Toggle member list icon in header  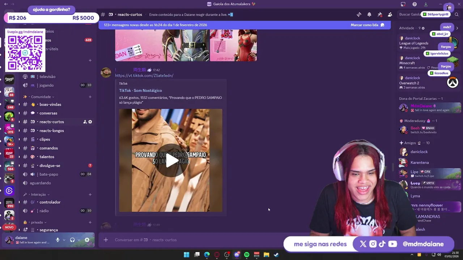coord(390,14)
